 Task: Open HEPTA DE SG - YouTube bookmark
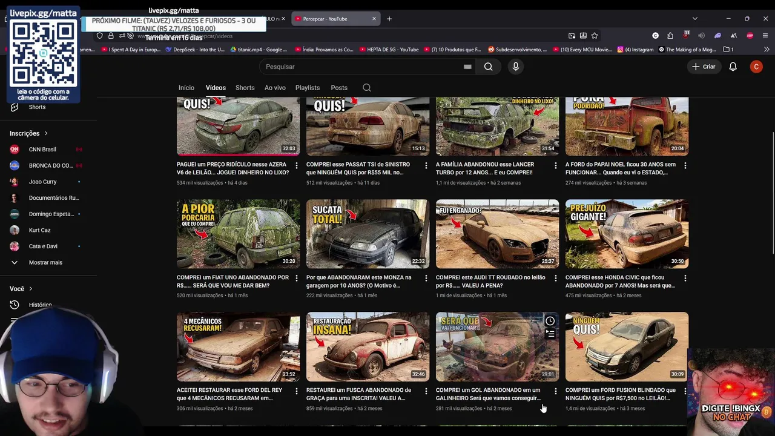[389, 50]
